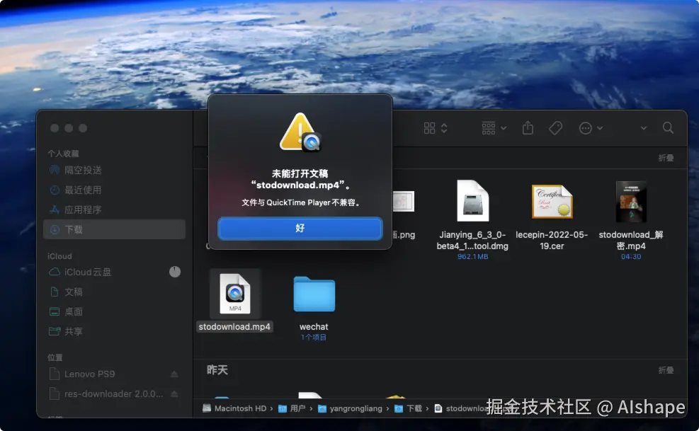Viewport: 699px width, 431px height.
Task: Collapse today's section with 折叠
Action: pos(666,158)
